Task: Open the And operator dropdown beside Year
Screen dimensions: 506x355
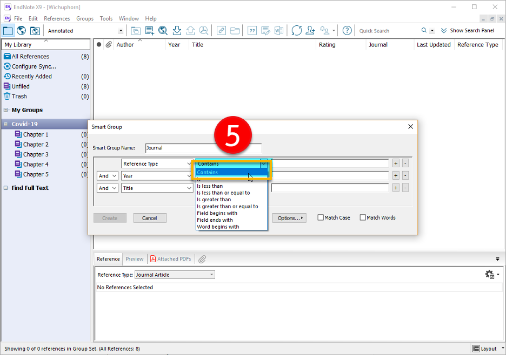Action: [x=108, y=176]
